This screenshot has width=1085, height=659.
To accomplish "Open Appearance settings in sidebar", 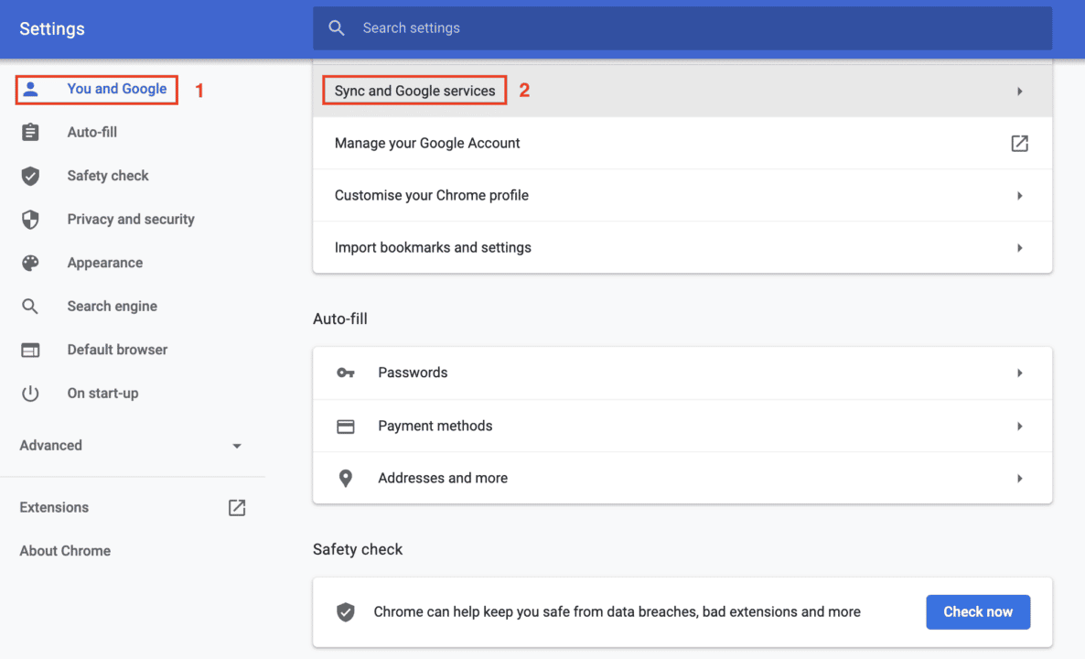I will click(x=105, y=263).
